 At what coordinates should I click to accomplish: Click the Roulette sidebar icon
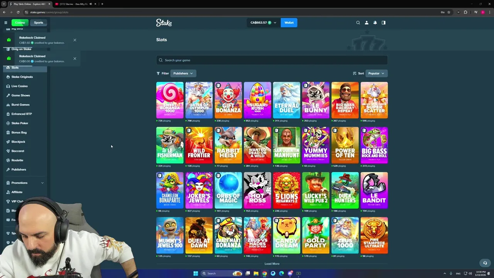(x=8, y=160)
